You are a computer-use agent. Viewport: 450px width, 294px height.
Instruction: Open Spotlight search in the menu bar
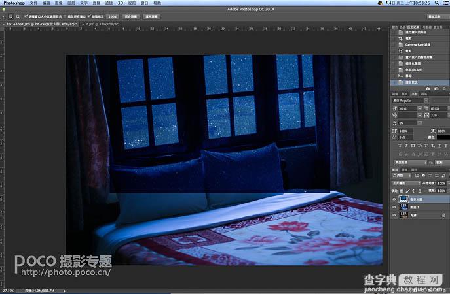point(436,3)
